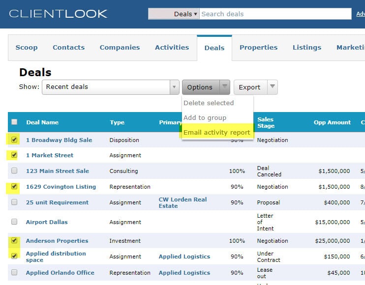Viewport: 365px width, 285px height.
Task: Sort by the Sales Stage column header
Action: [266, 122]
